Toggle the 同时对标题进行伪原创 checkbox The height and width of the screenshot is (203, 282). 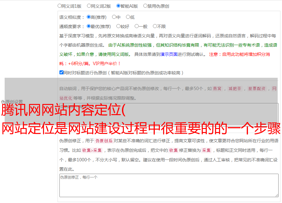tap(61, 72)
